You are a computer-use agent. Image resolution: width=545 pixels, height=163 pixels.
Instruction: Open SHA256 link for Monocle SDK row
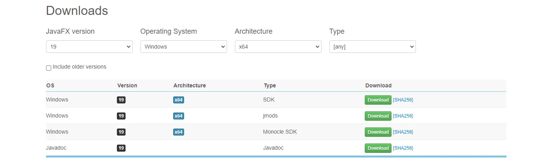[x=403, y=132]
